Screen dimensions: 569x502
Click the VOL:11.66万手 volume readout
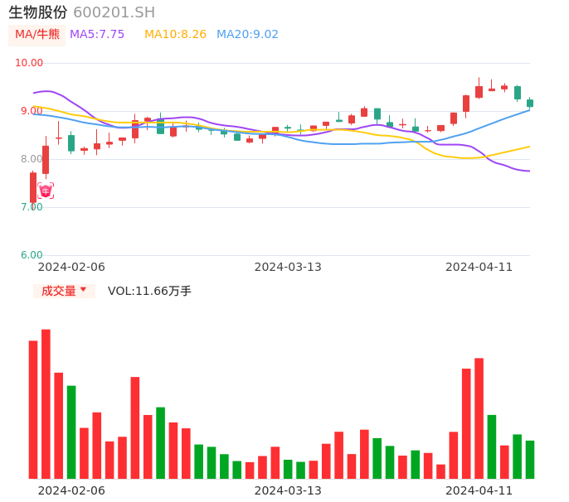(x=149, y=291)
